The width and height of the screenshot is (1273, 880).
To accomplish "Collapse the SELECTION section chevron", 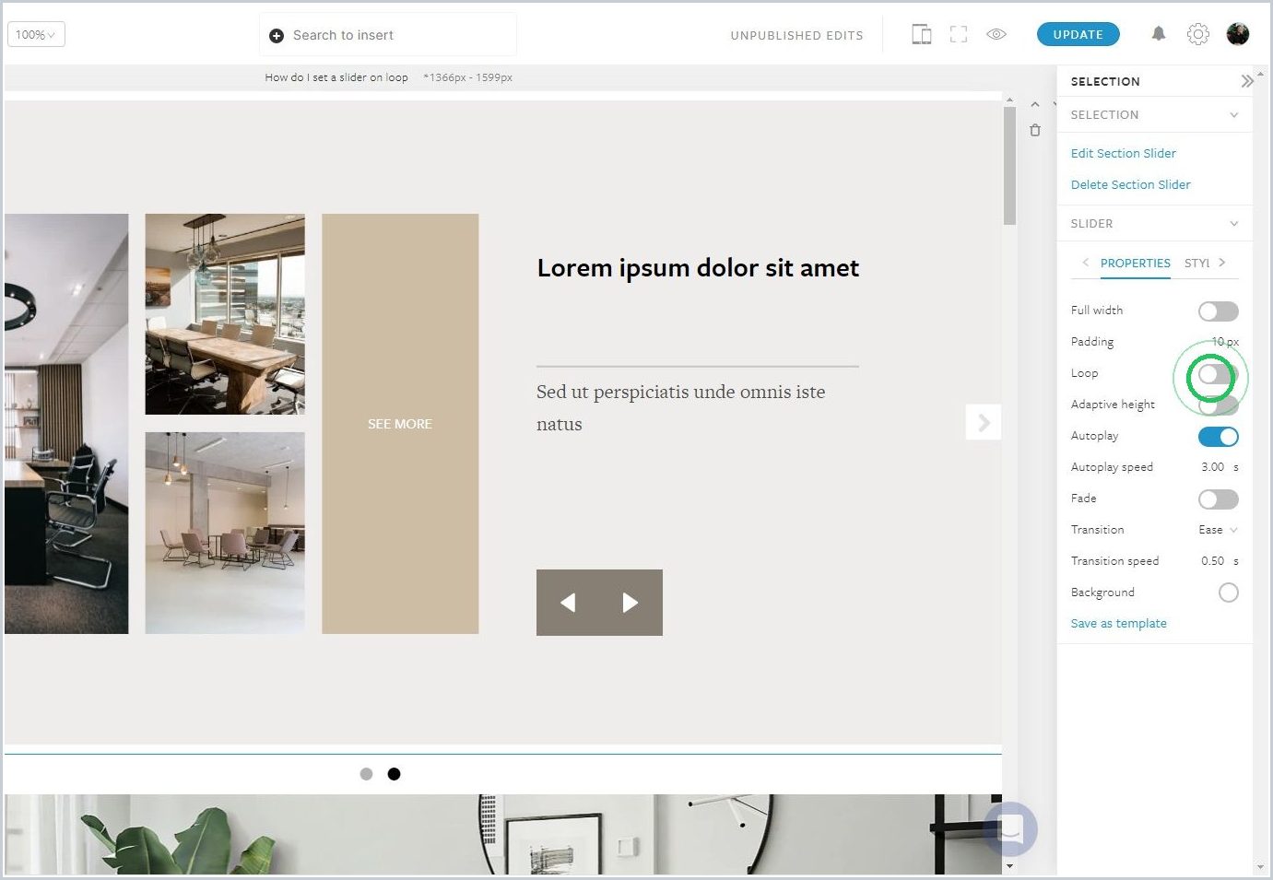I will point(1233,115).
